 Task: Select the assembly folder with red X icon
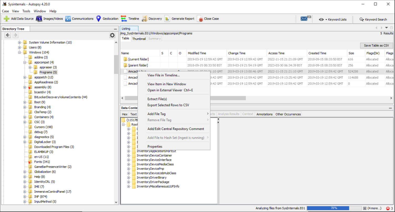tap(30, 87)
